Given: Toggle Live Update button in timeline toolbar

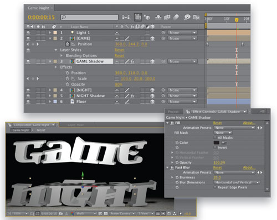Looking at the screenshot, I should [x=138, y=17].
